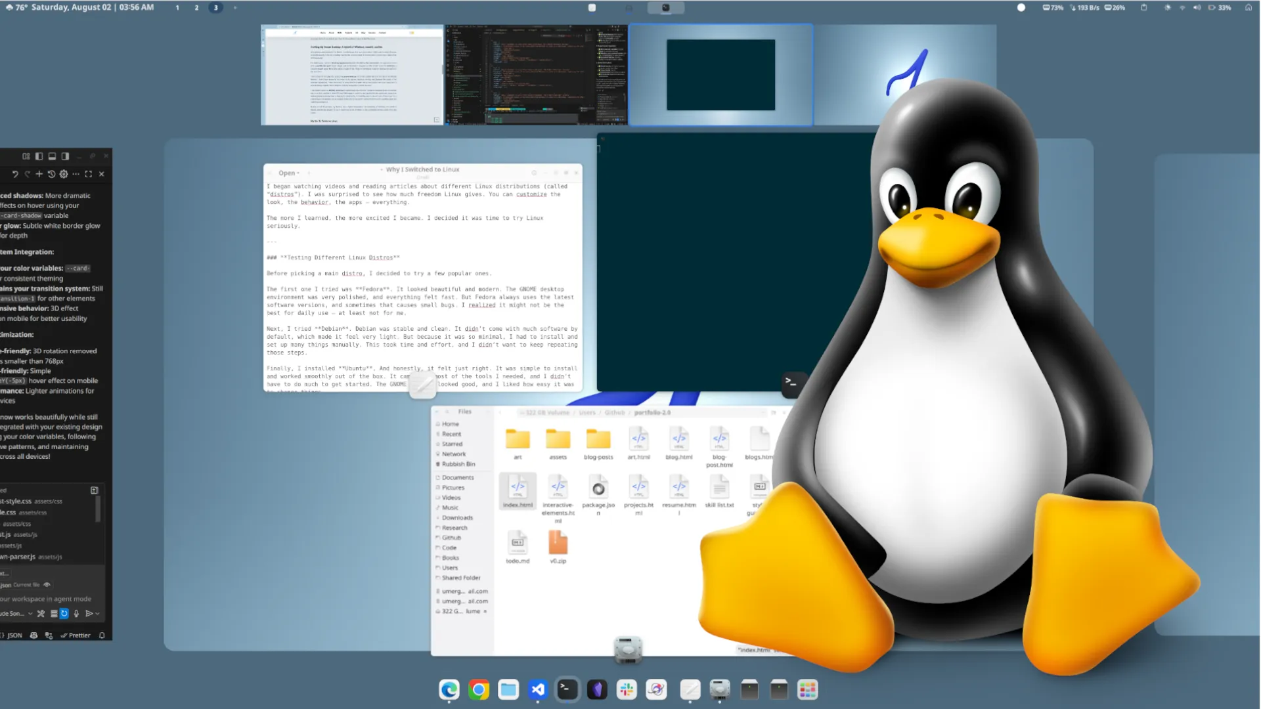1261x709 pixels.
Task: Toggle the primary sidebar layout icon
Action: [38, 156]
